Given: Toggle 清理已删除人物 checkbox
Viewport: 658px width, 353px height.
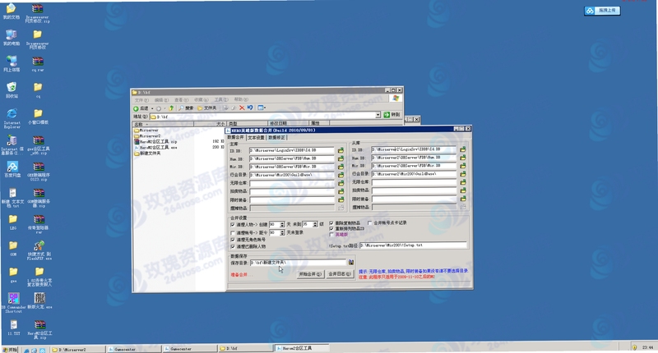Looking at the screenshot, I should coord(233,246).
